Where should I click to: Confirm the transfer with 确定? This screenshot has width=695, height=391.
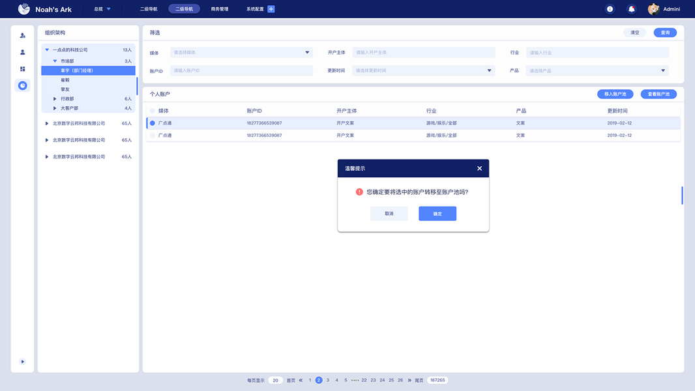tap(437, 214)
